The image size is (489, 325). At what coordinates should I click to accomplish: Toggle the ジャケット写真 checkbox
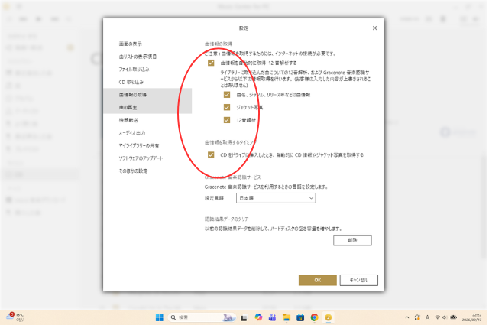(x=227, y=108)
